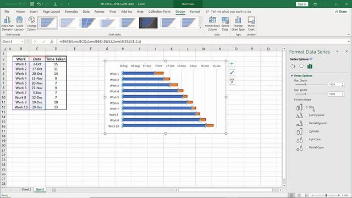This screenshot has height=198, width=352.
Task: Open the File tab
Action: (7, 12)
